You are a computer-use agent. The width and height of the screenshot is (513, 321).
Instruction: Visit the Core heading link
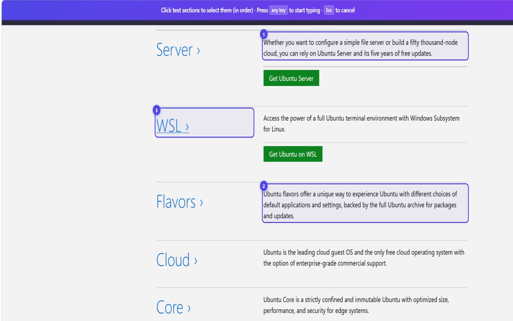[x=174, y=307]
